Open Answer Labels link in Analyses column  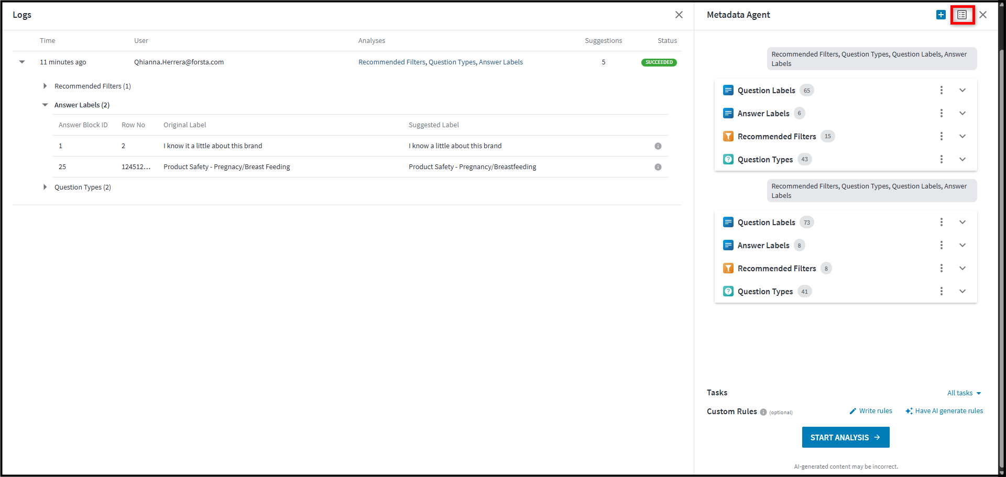pyautogui.click(x=501, y=62)
